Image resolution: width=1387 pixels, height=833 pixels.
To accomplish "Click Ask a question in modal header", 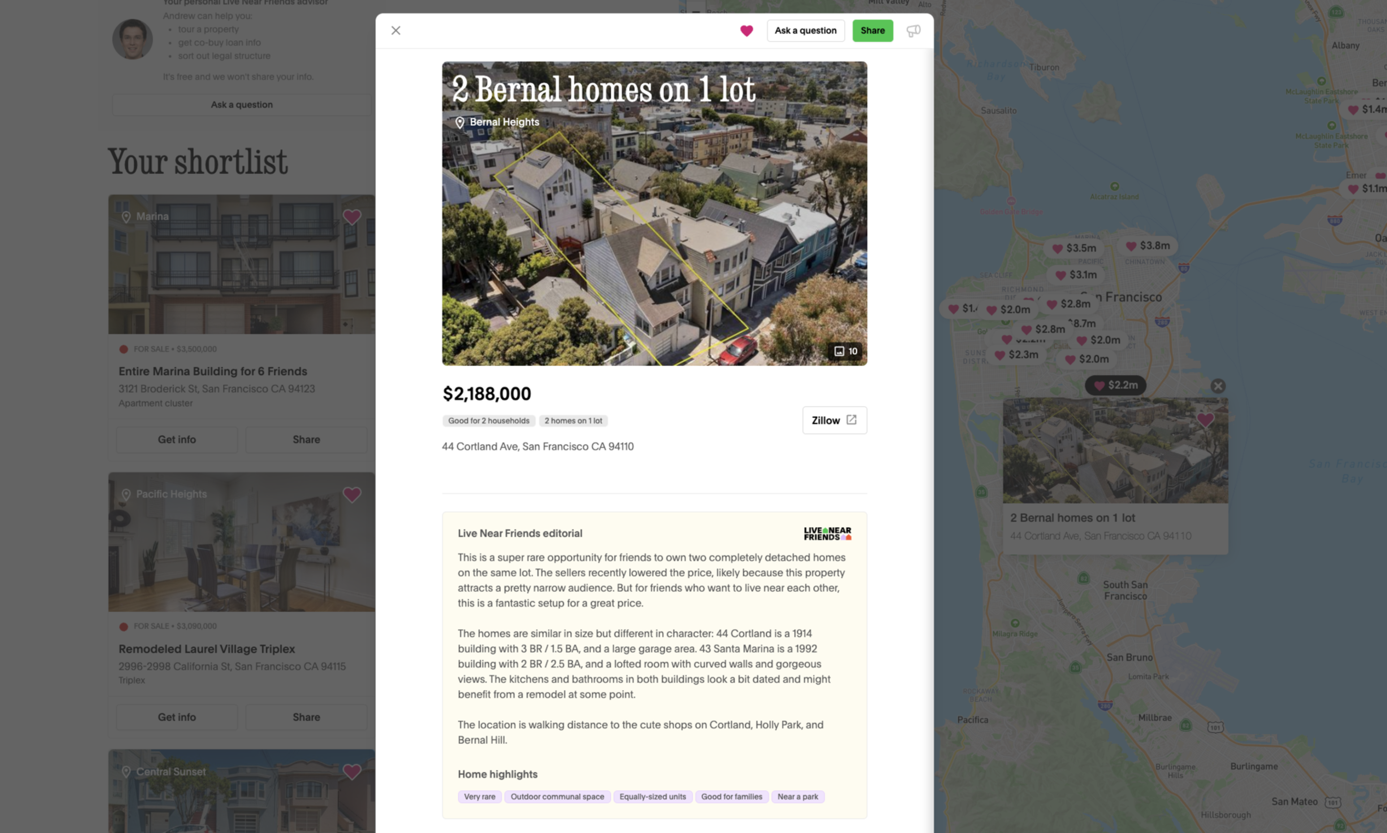I will pos(805,30).
